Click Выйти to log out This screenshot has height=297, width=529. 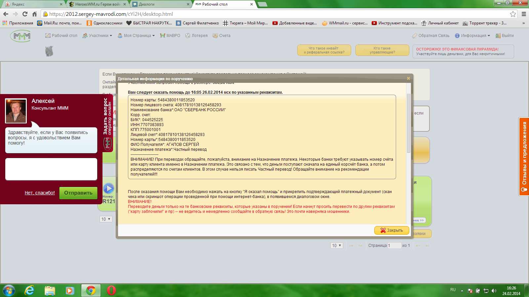[x=505, y=36]
